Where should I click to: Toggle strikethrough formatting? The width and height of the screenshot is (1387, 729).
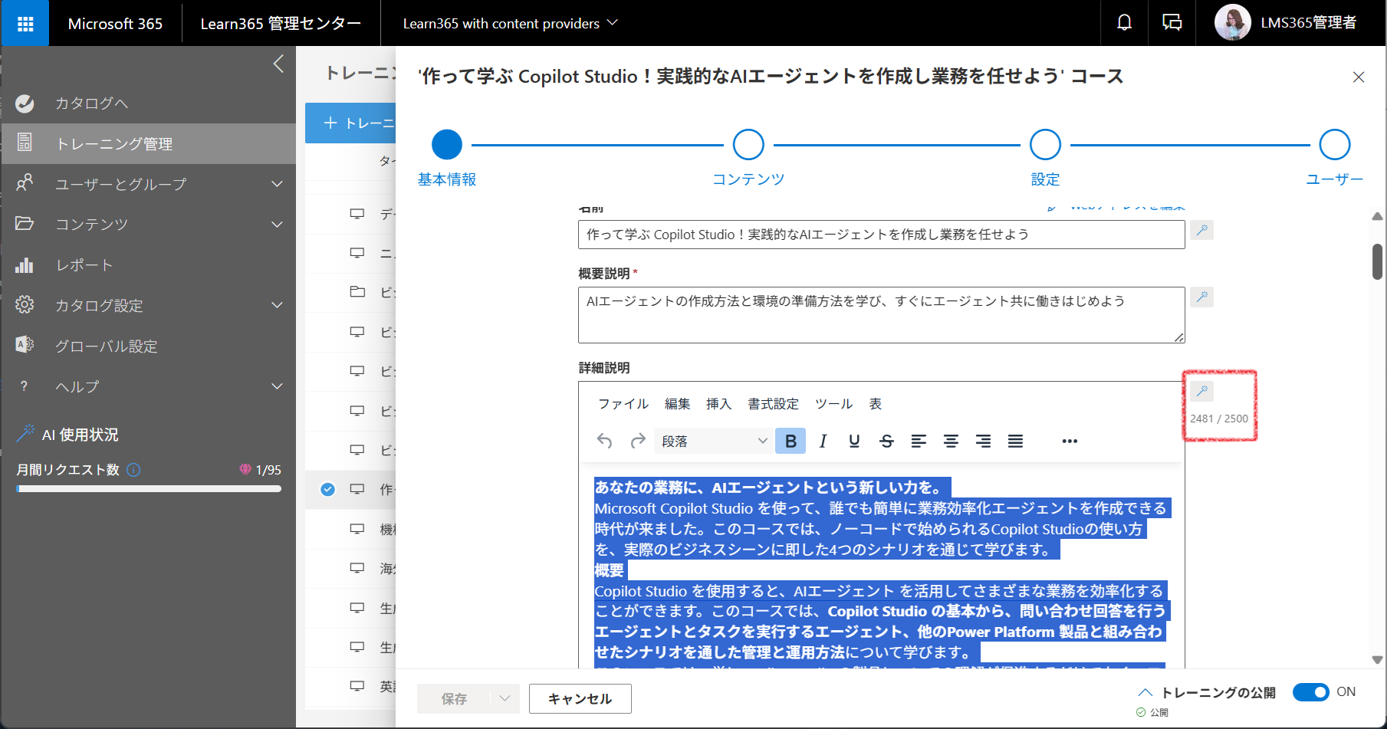(x=886, y=441)
